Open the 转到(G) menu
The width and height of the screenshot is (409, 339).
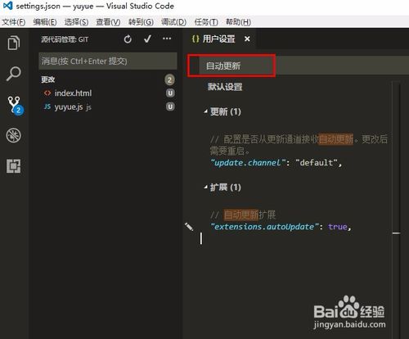pos(141,22)
